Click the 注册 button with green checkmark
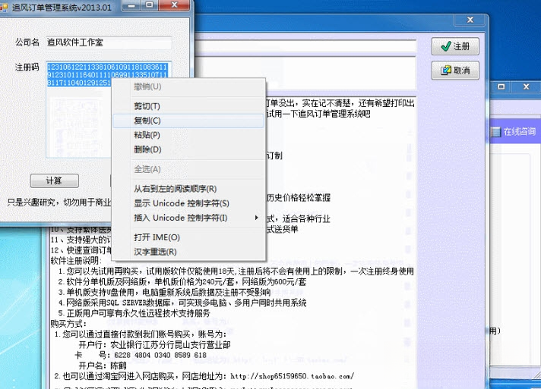541x389 pixels. (x=455, y=46)
